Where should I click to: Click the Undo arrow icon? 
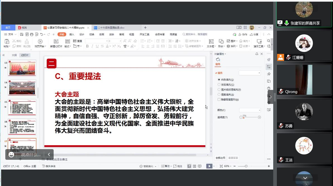[x=42, y=34]
